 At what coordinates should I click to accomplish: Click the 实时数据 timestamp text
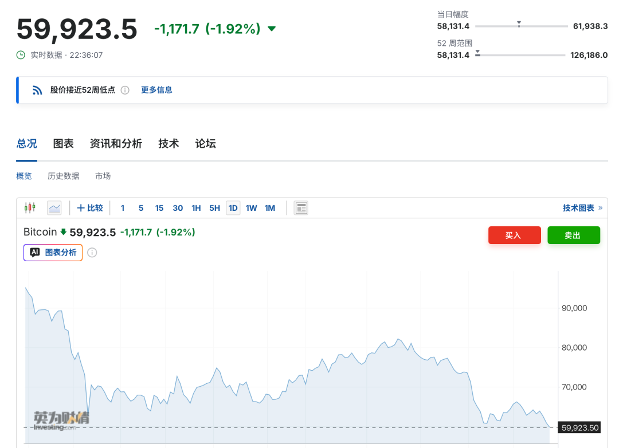[x=66, y=55]
